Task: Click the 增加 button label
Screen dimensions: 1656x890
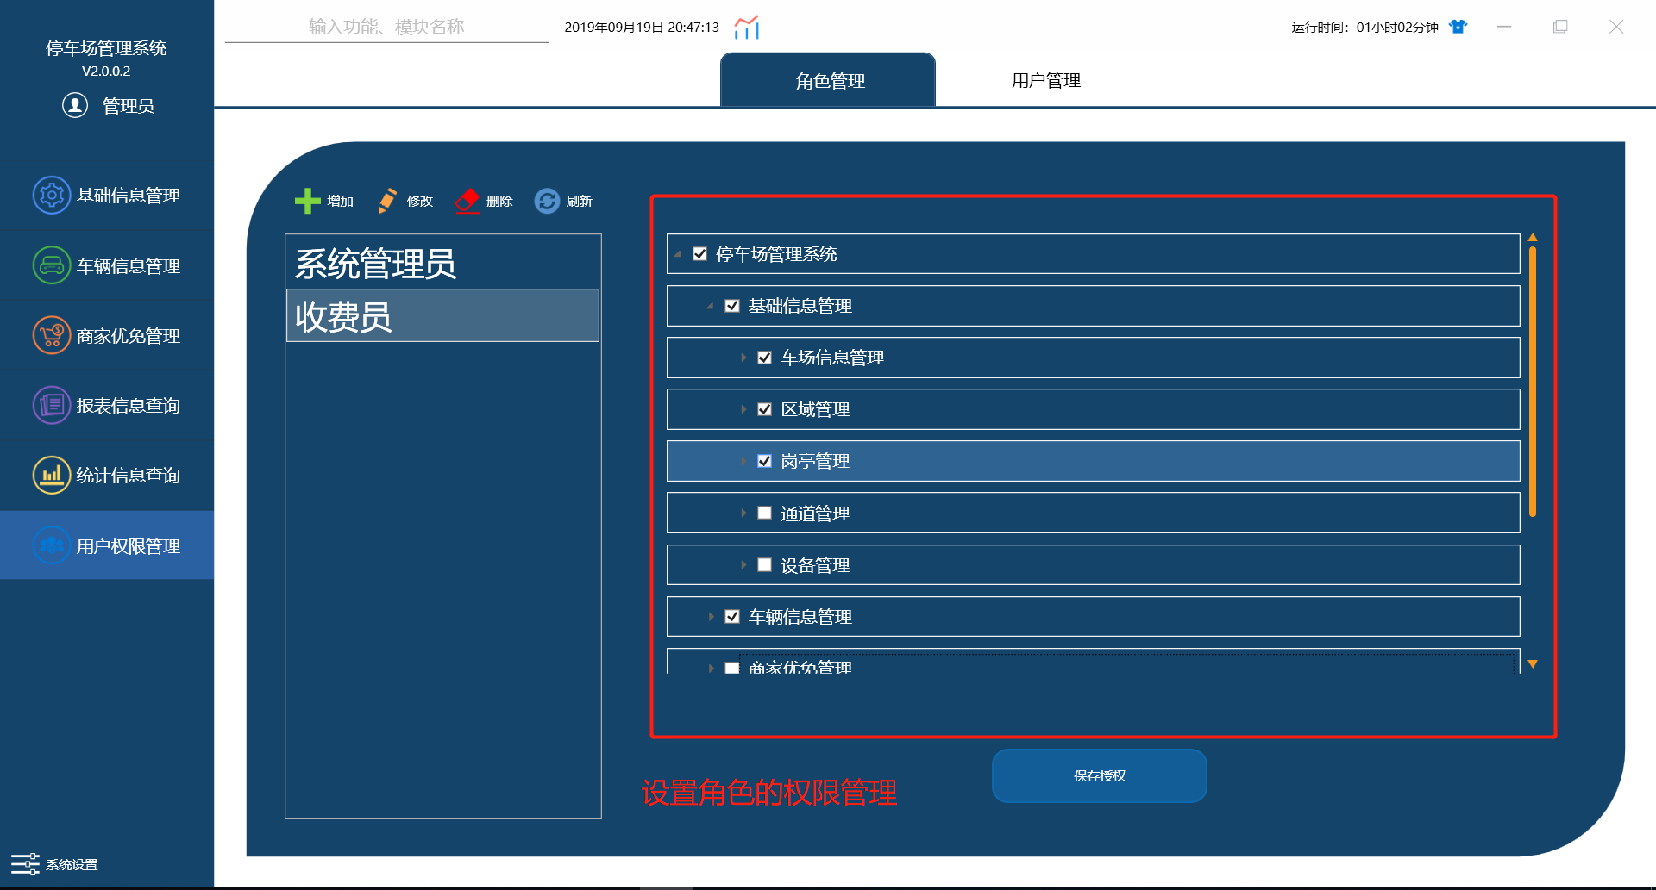Action: point(341,201)
